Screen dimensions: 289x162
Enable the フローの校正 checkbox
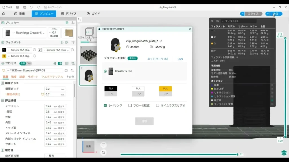(x=130, y=105)
